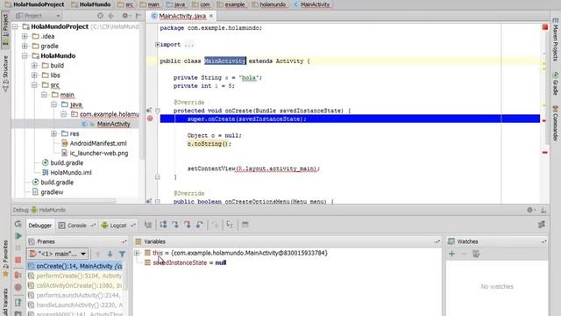This screenshot has height=316, width=561.
Task: Add a new watch with the plus icon
Action: [452, 254]
